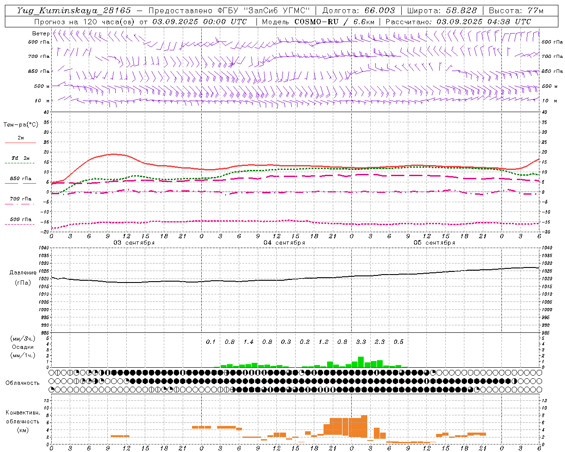Screen dimensions: 565x452
Task: Click the 2.3 precipitation amount
Action: click(x=380, y=342)
